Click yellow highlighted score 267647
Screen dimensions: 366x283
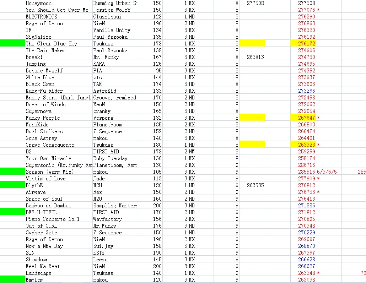(303, 118)
